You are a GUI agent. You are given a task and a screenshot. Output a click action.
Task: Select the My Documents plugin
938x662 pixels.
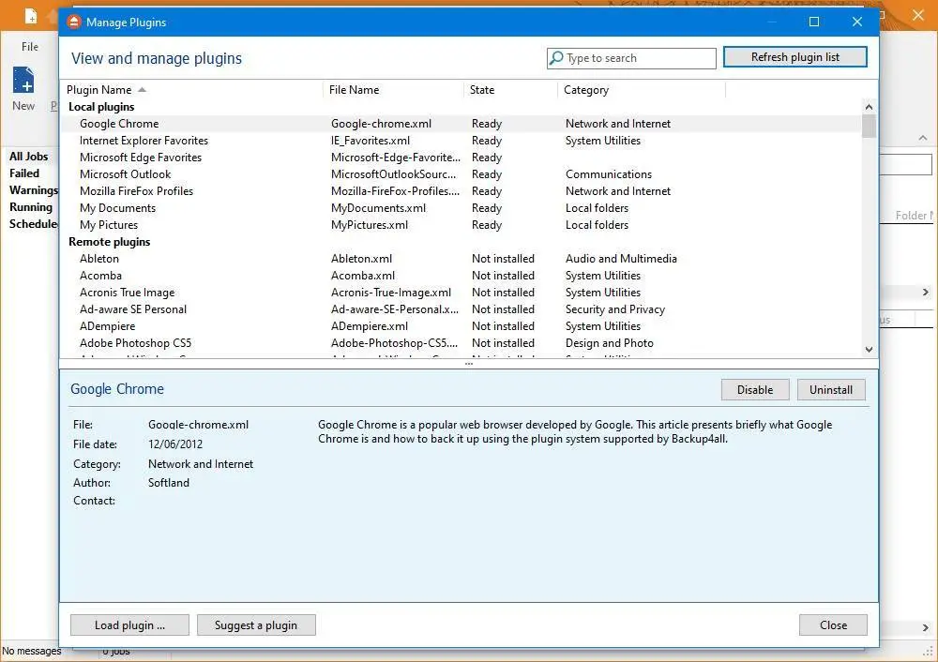point(461,208)
